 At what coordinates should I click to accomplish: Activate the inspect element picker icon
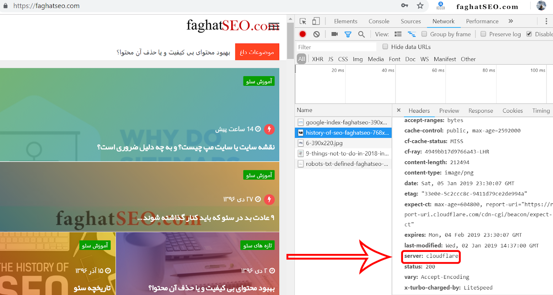(x=303, y=21)
